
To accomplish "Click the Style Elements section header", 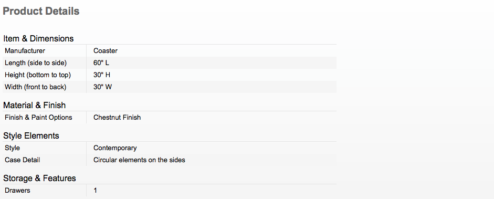I will pyautogui.click(x=31, y=135).
